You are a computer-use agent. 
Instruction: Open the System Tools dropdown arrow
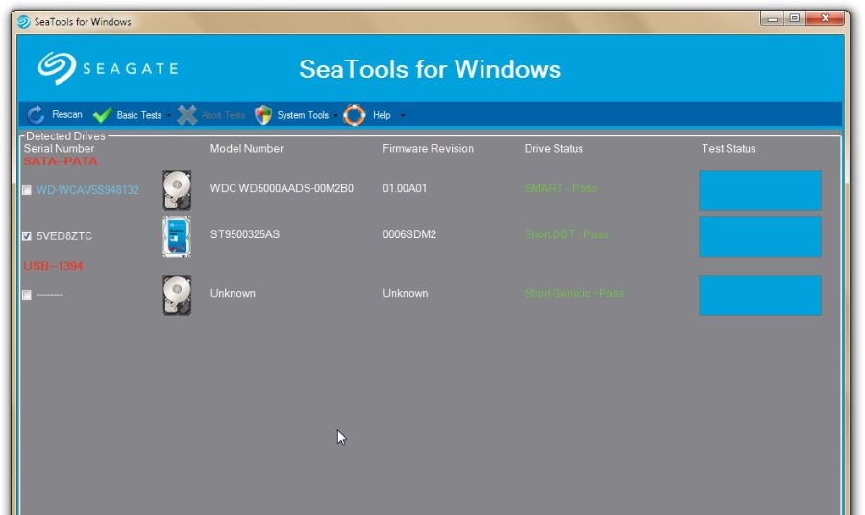pos(336,116)
